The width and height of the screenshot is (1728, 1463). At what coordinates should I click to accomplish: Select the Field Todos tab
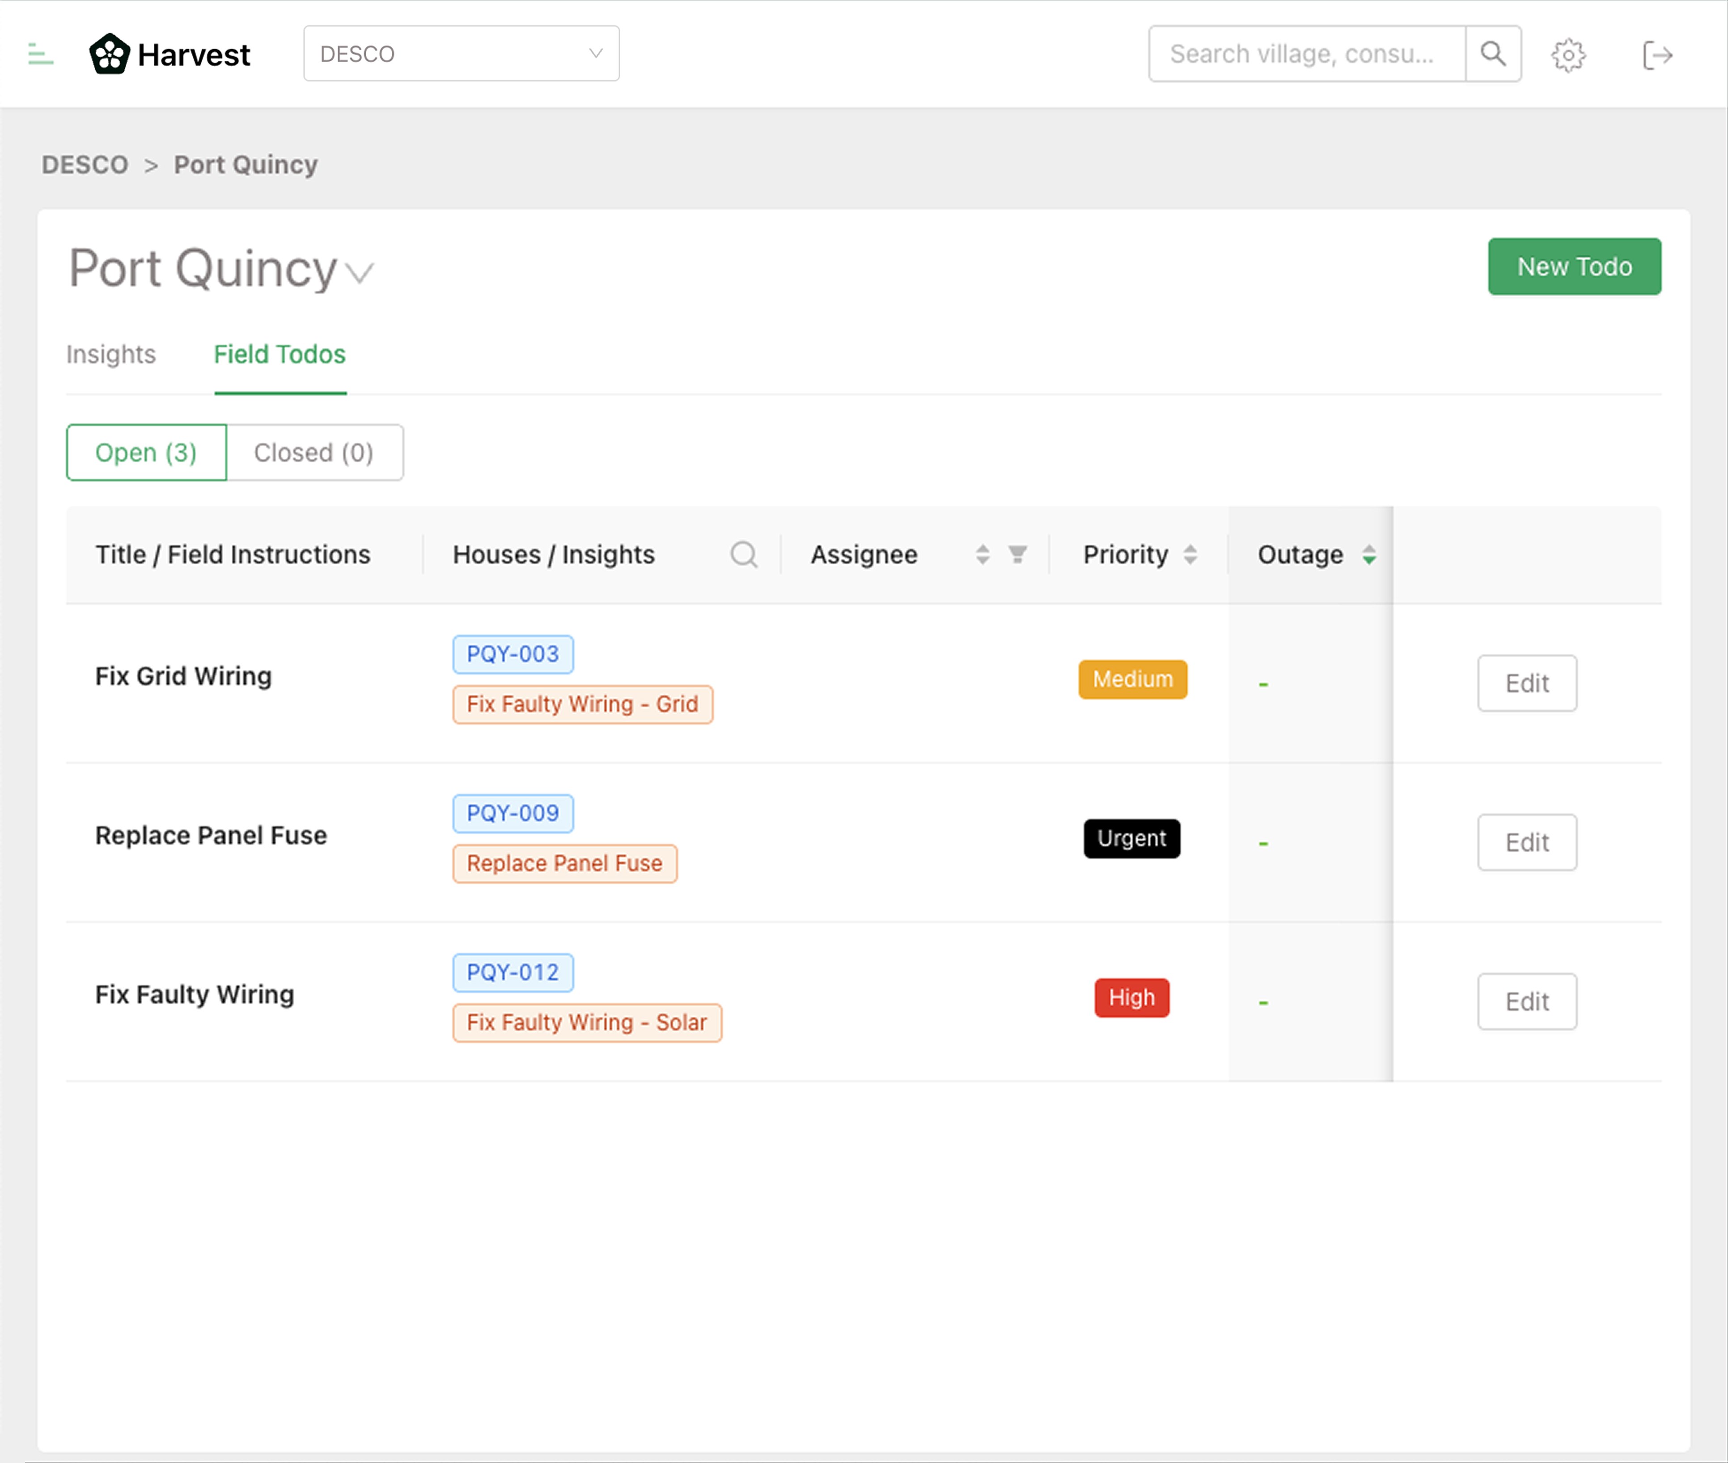(x=280, y=354)
